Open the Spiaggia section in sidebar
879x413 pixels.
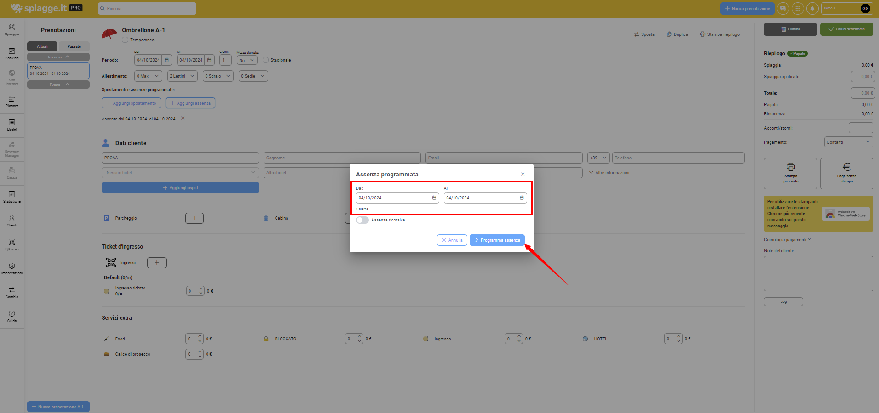point(12,30)
